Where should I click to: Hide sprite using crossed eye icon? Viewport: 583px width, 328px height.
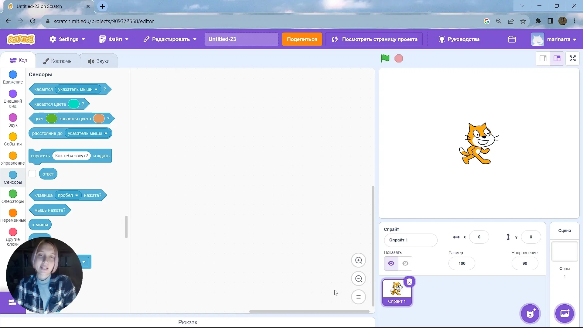pyautogui.click(x=405, y=263)
